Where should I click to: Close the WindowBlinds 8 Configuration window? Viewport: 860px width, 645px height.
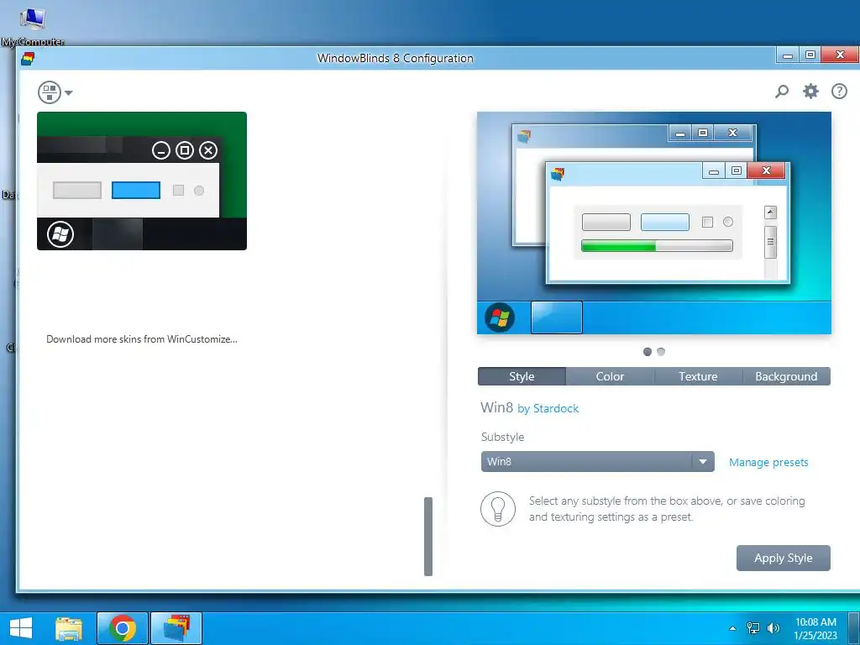(x=840, y=55)
